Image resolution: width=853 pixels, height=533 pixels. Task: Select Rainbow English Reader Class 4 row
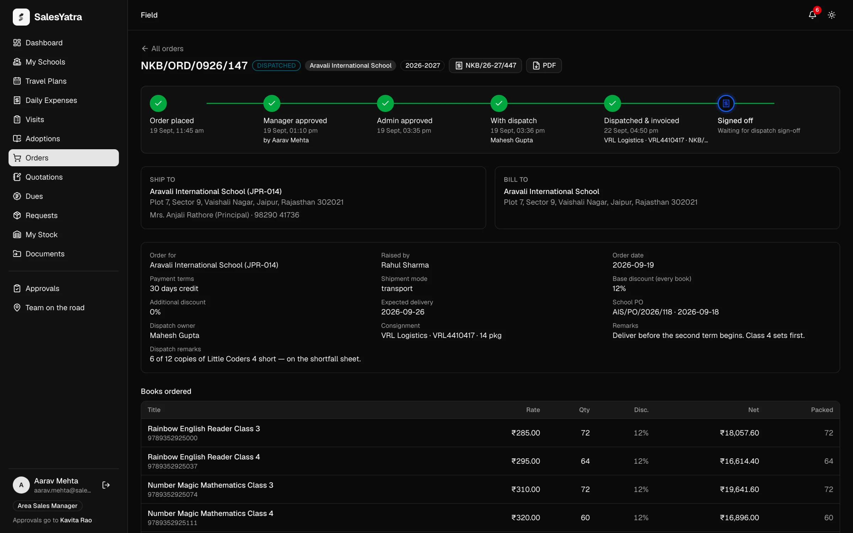(490, 461)
